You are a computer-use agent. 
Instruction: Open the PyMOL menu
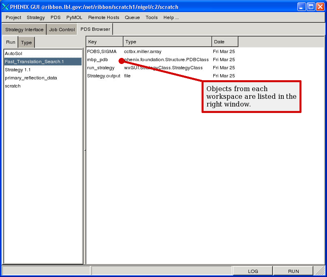coord(74,17)
